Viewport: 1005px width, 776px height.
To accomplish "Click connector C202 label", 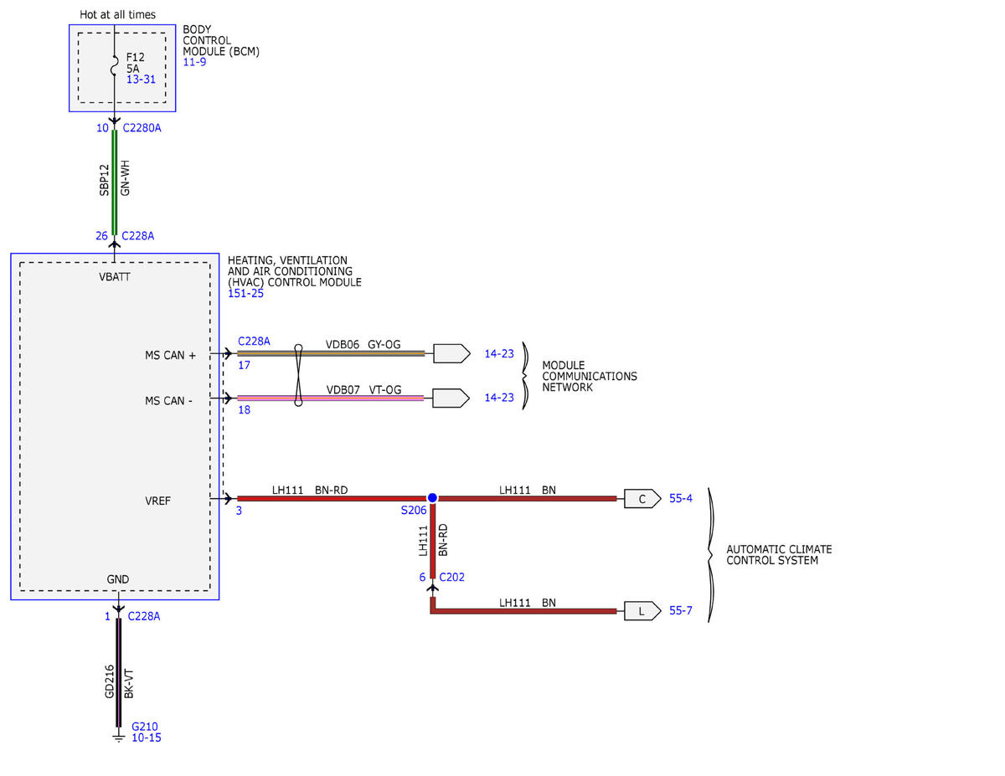I will coord(451,578).
